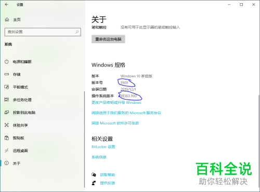Select the 投影到此电脑 projecting icon
The height and width of the screenshot is (192, 260).
(x=7, y=113)
